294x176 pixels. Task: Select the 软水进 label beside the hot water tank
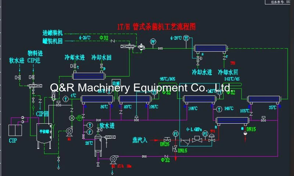click(107, 126)
